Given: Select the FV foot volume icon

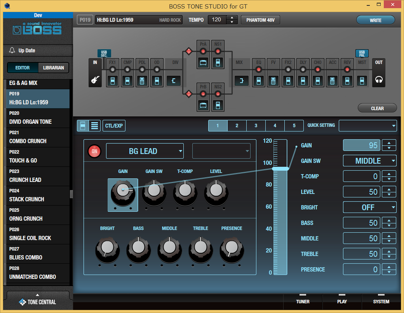Looking at the screenshot, I should click(x=273, y=81).
